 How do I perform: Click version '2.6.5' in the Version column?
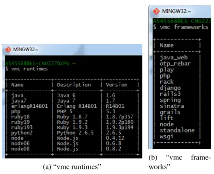(x=114, y=133)
